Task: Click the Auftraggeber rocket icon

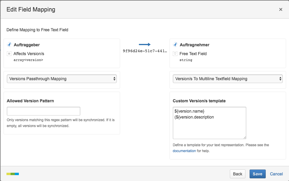Action: click(x=9, y=45)
